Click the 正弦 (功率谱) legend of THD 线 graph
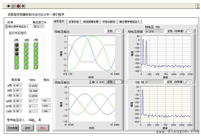This screenshot has height=136, width=201. coord(175,82)
